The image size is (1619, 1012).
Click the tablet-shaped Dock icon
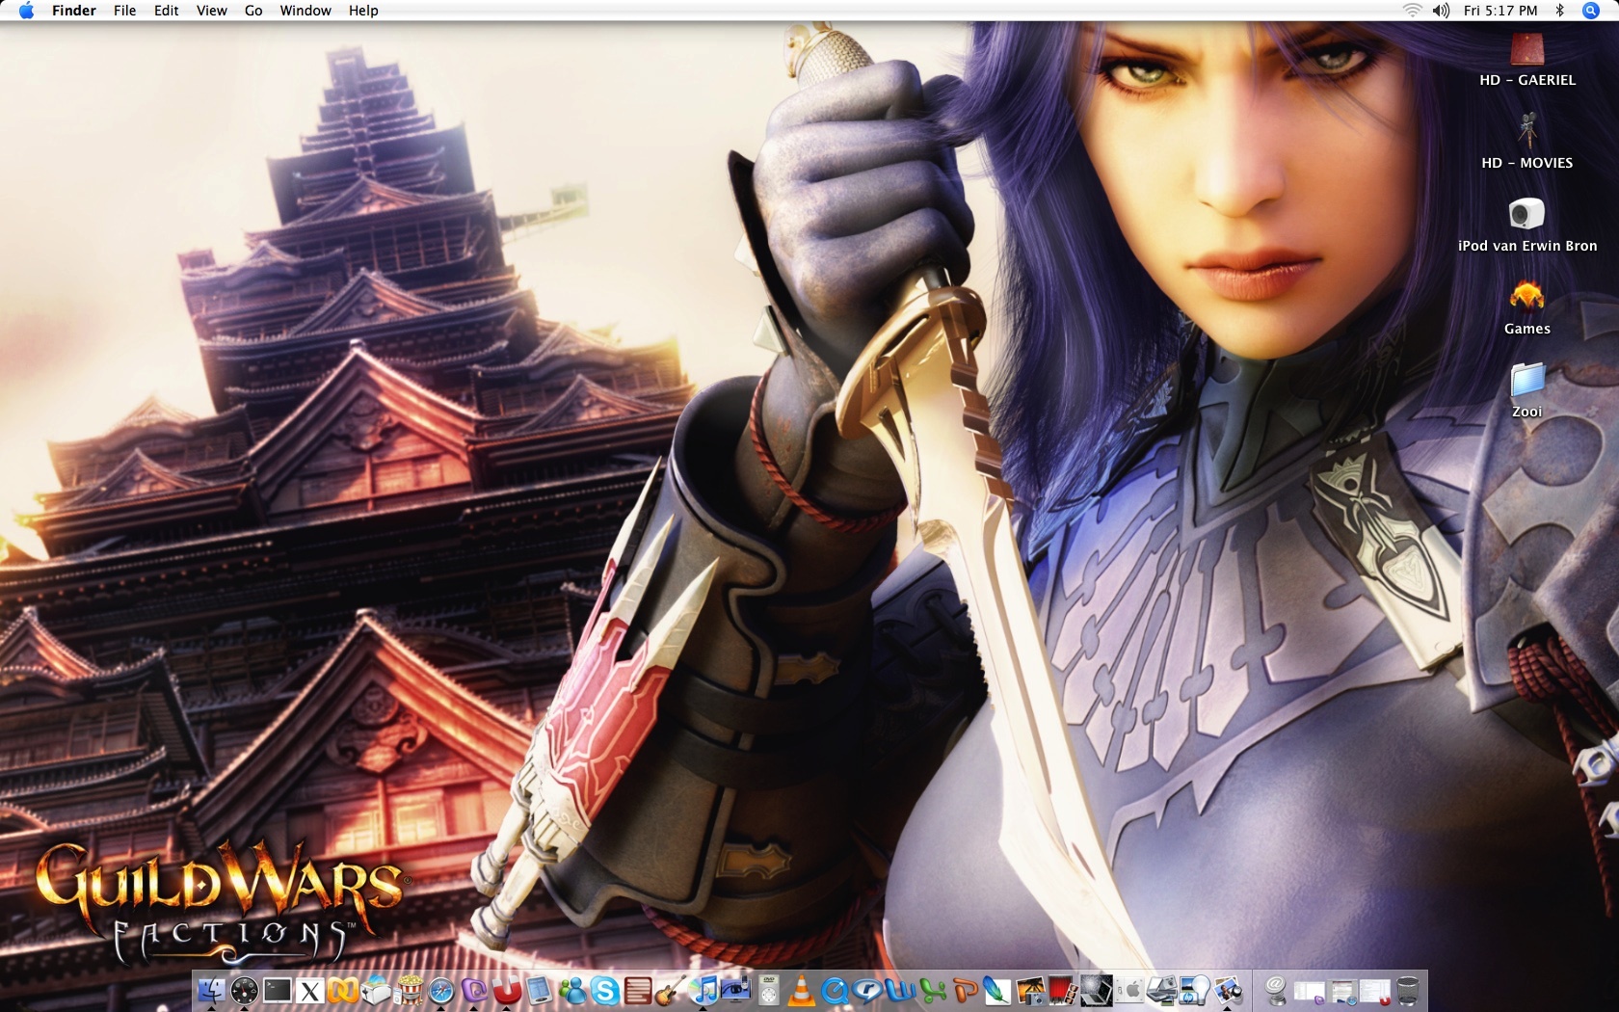(x=540, y=990)
